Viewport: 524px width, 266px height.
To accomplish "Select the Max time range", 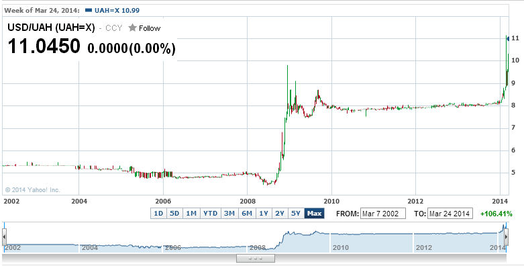I will pos(314,213).
